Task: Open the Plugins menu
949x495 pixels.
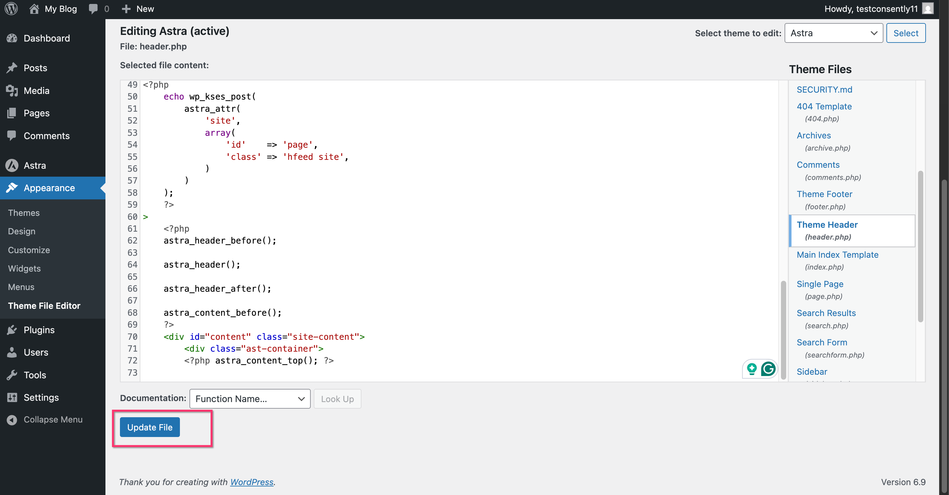Action: pyautogui.click(x=39, y=330)
